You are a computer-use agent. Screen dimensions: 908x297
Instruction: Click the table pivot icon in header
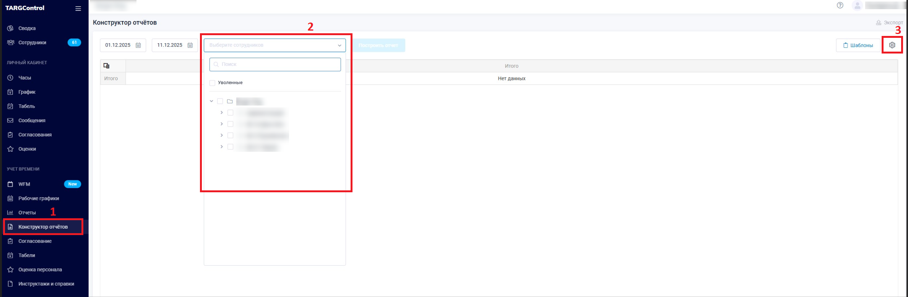point(107,66)
